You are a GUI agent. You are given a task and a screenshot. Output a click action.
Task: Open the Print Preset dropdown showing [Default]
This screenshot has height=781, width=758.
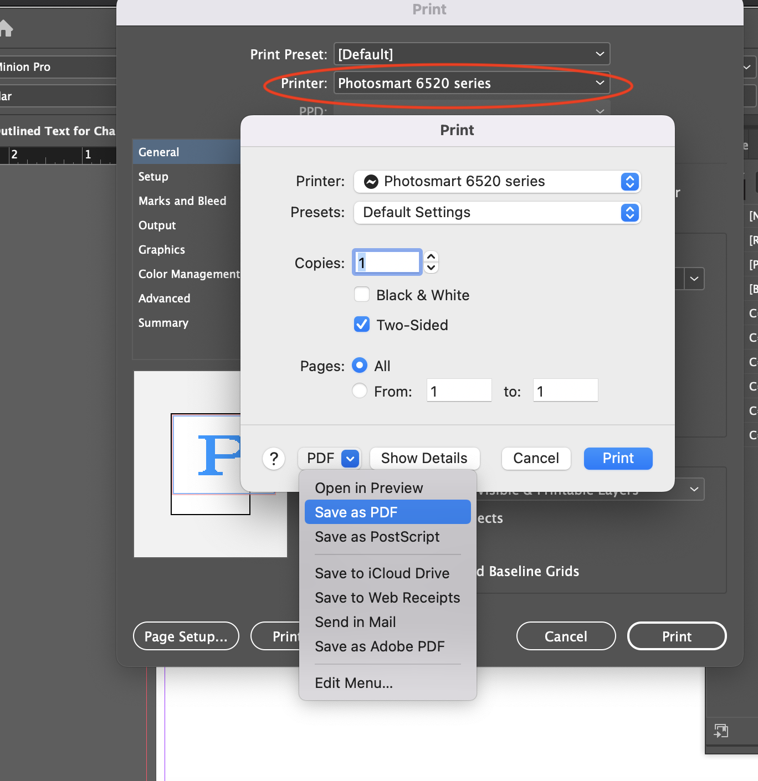pyautogui.click(x=470, y=54)
